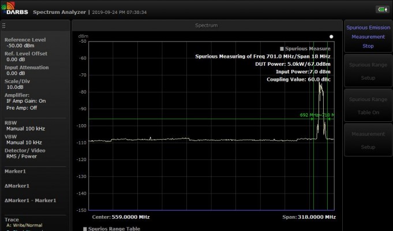
Task: Click the Pre Amp: Off value
Action: pos(21,107)
